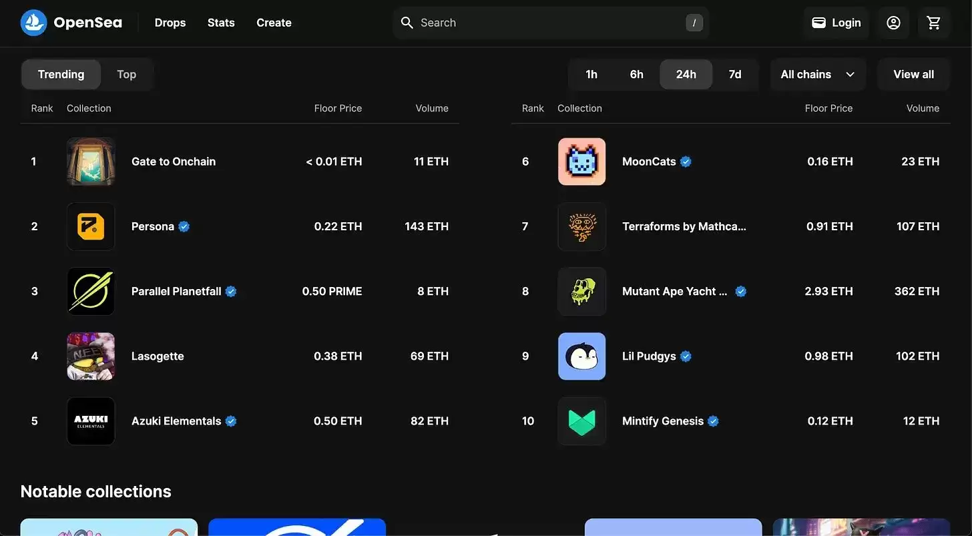Screen dimensions: 972x536
Task: Click the Login button
Action: pos(836,23)
